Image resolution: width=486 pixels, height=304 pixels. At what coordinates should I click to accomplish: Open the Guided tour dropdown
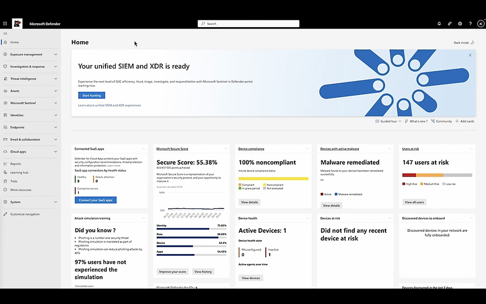coord(388,121)
